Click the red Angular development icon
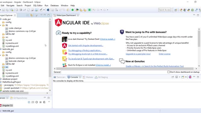Screen dimensions: 201x113 (64, 46)
